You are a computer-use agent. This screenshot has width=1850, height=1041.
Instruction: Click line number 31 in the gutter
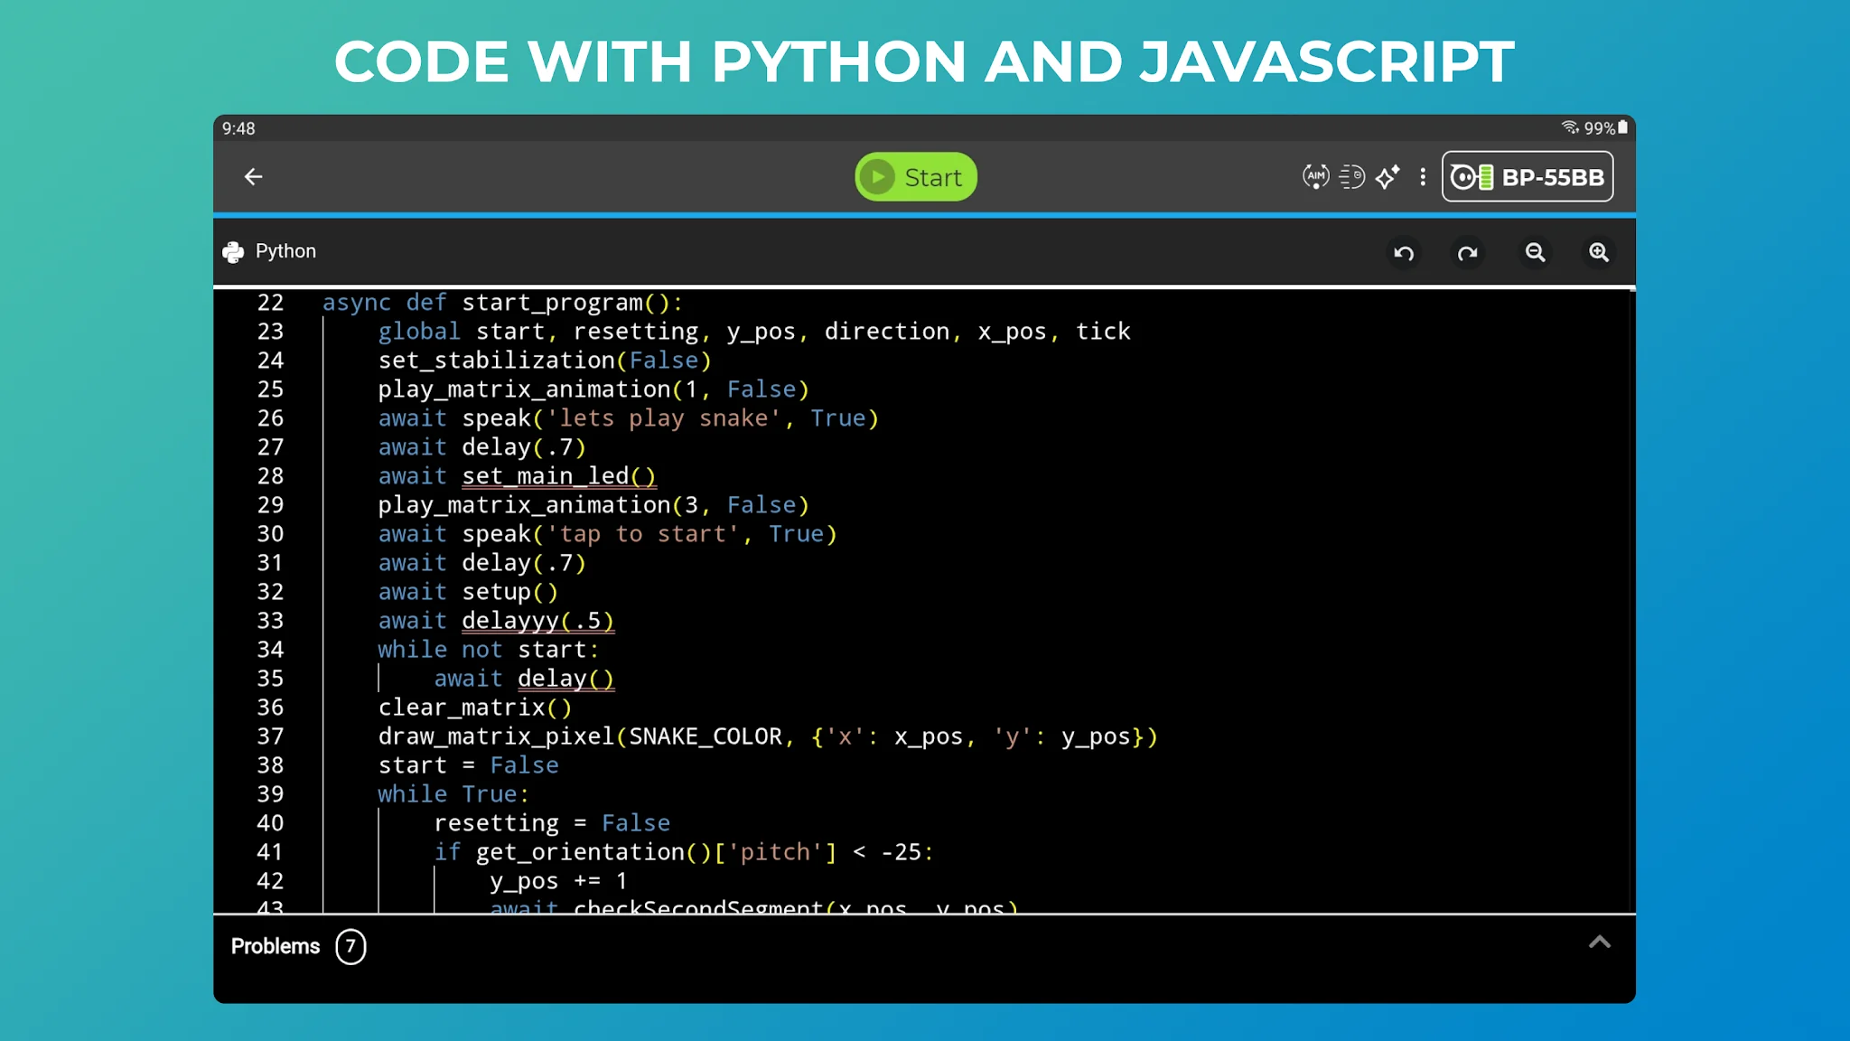coord(270,563)
